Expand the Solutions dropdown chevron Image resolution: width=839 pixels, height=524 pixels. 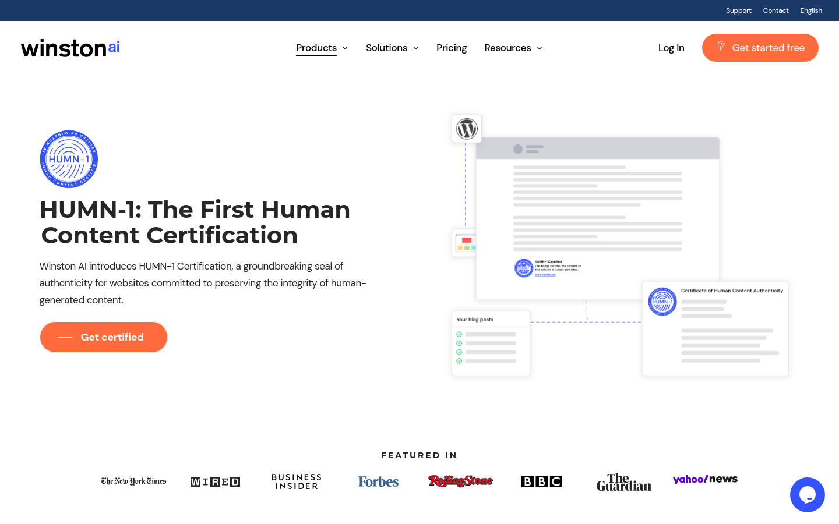[x=415, y=48]
